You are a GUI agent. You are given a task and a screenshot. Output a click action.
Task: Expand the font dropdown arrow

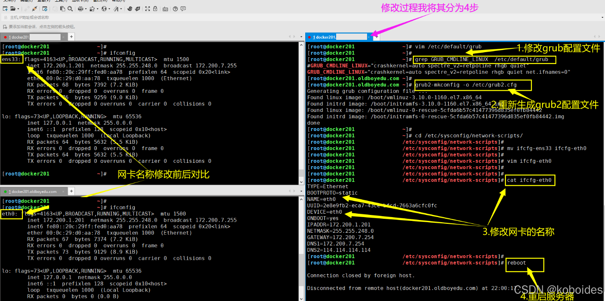pos(121,9)
